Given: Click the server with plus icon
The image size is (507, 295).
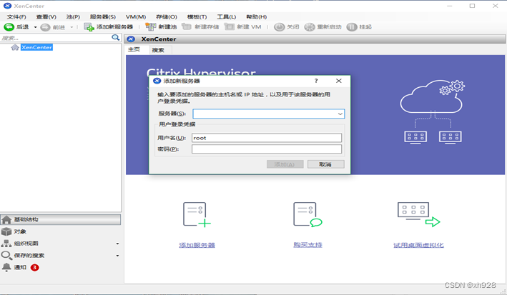Looking at the screenshot, I should tap(197, 214).
